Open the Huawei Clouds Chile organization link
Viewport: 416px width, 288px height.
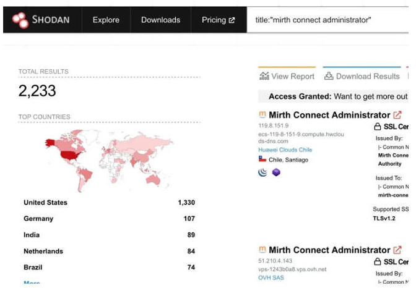pos(285,150)
